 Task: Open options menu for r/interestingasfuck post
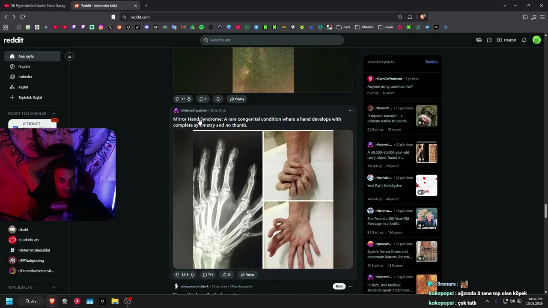(x=351, y=110)
